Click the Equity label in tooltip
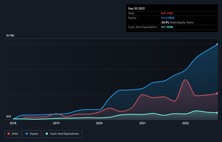 pyautogui.click(x=132, y=18)
